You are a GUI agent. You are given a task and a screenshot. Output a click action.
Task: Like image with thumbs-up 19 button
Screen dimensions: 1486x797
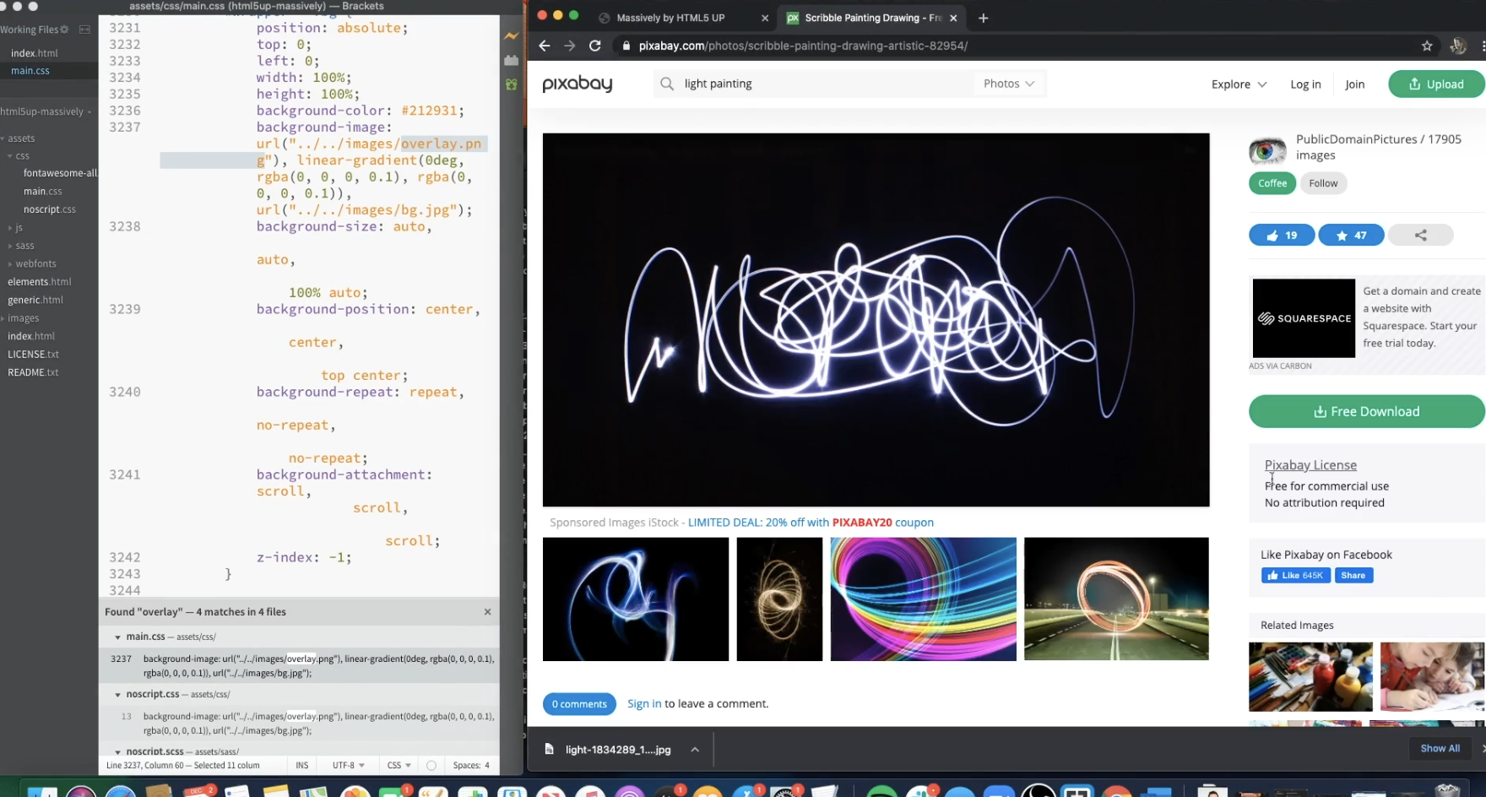point(1282,236)
